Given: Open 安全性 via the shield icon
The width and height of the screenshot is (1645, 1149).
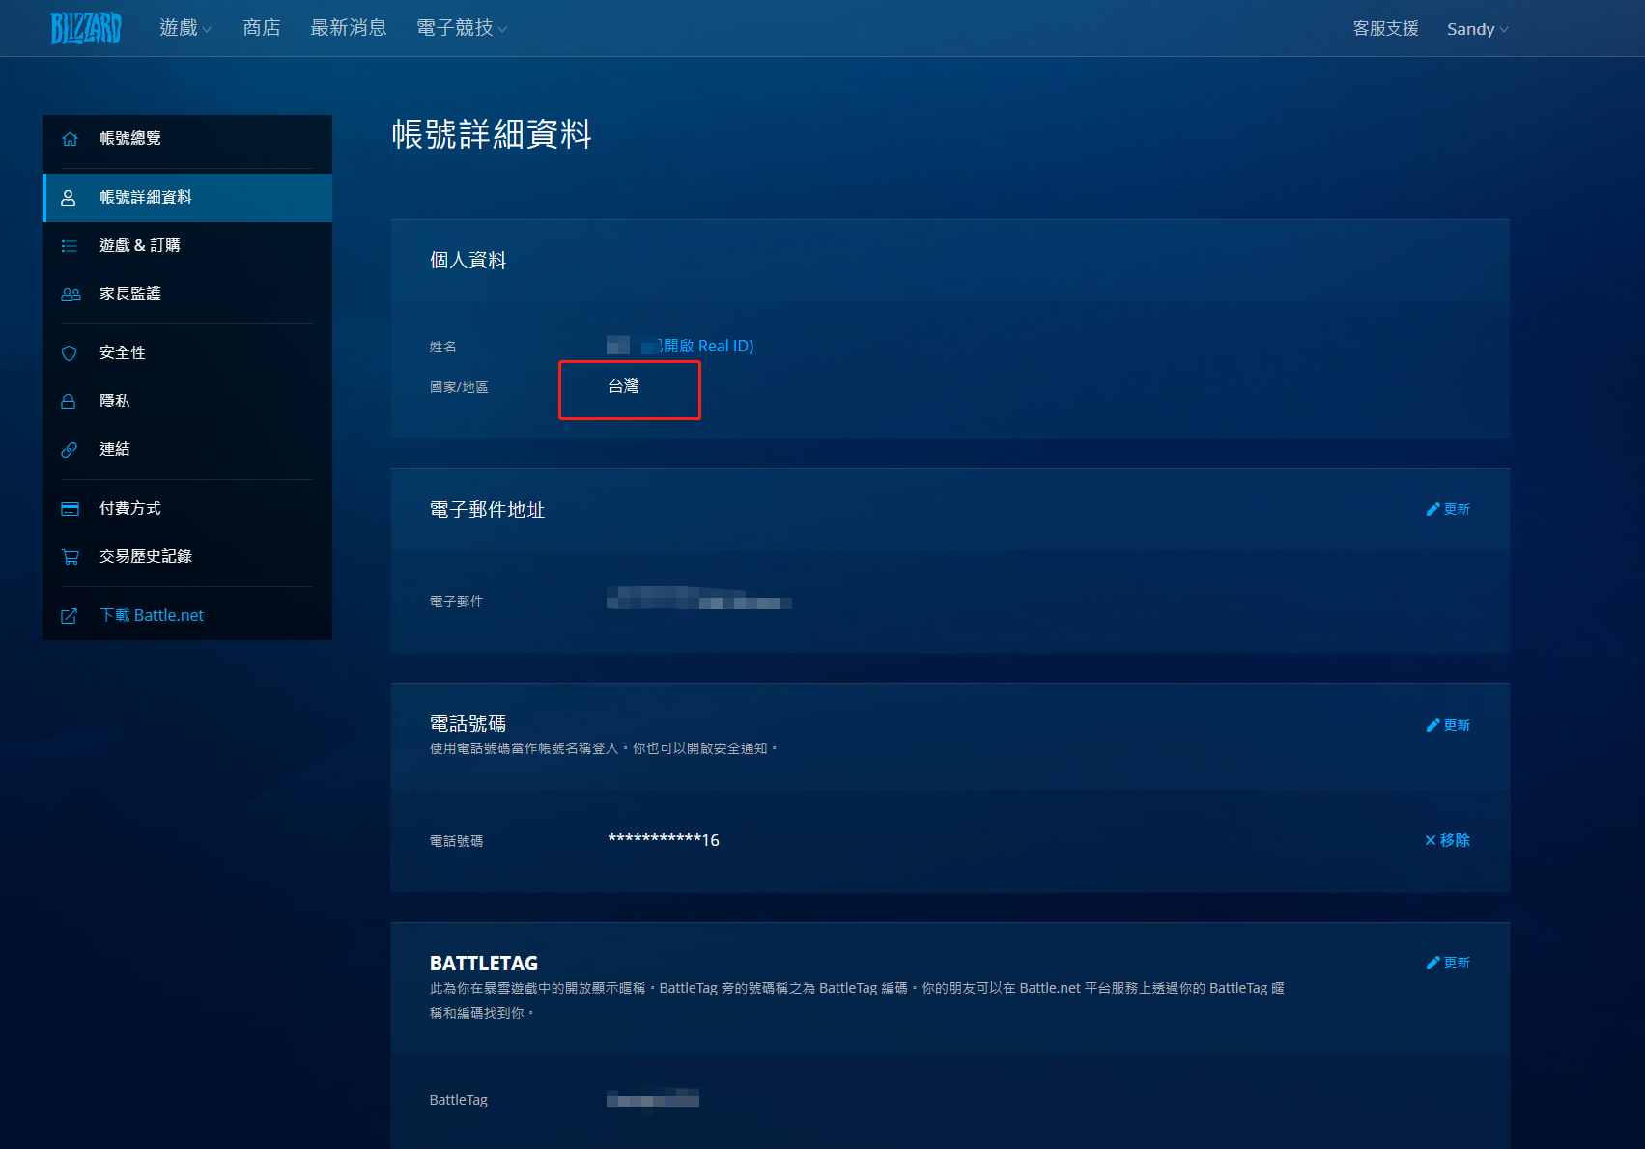Looking at the screenshot, I should [70, 352].
